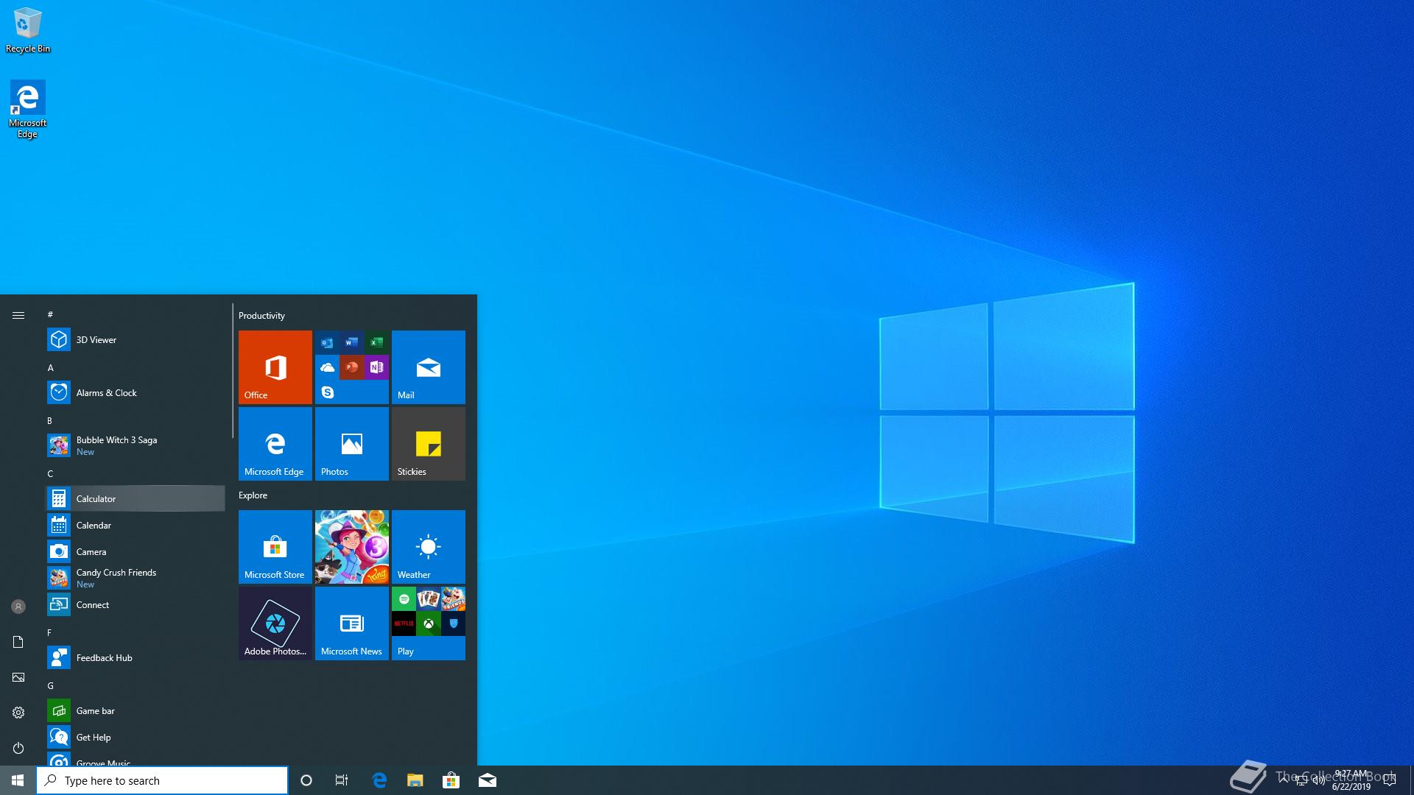The image size is (1414, 795).
Task: Open the Calculator app
Action: click(136, 498)
